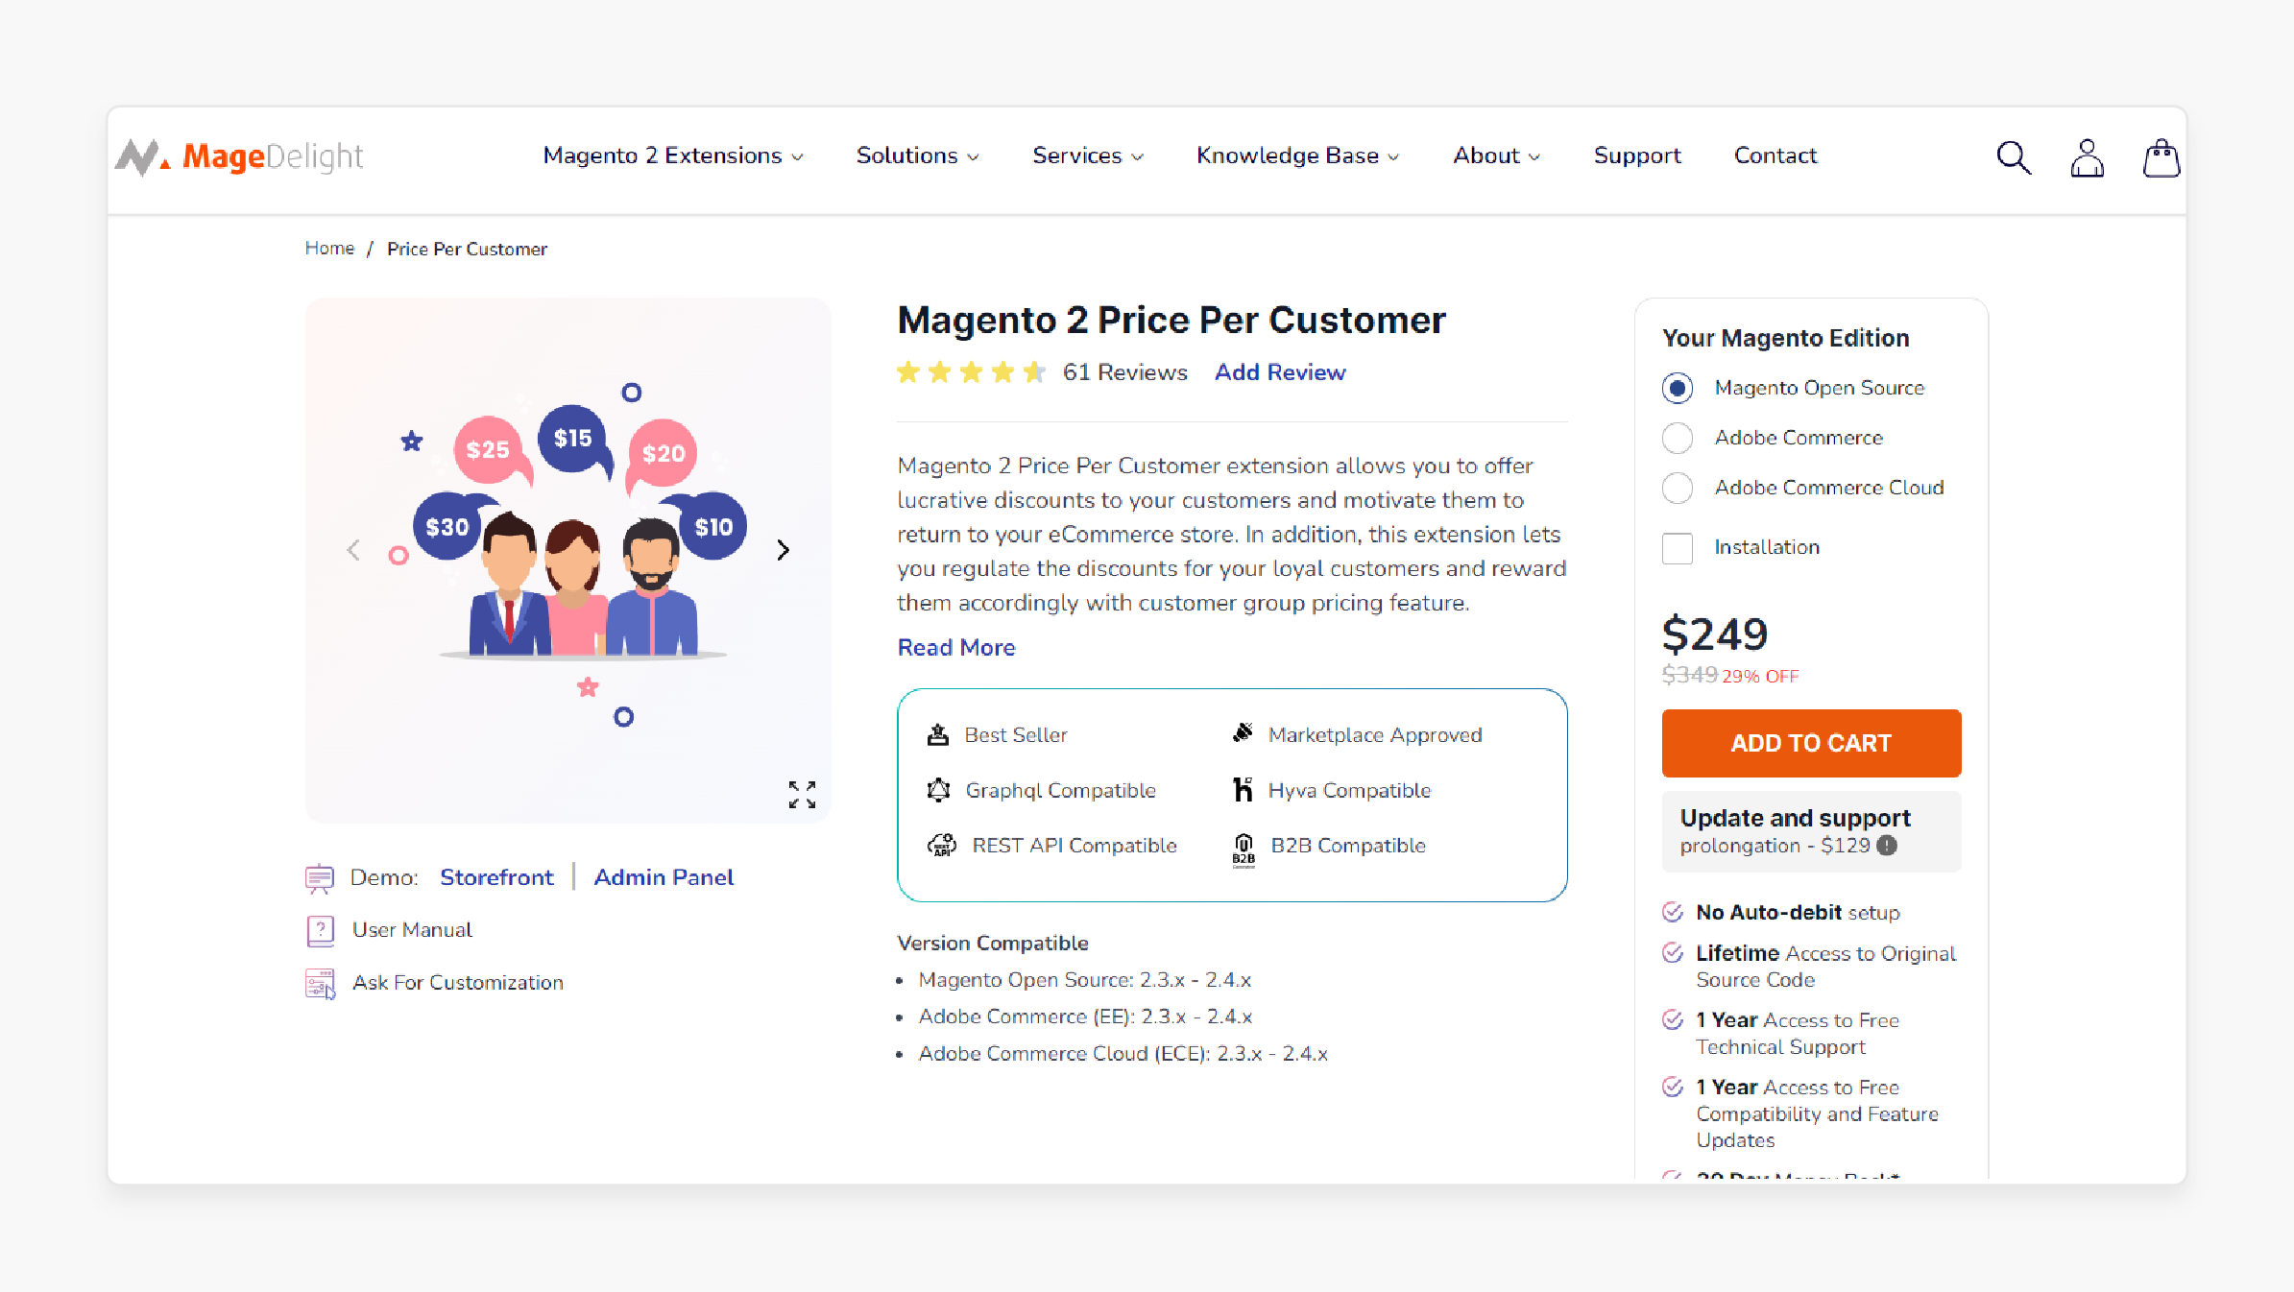The image size is (2294, 1292).
Task: Expand the Knowledge Base menu
Action: (1297, 156)
